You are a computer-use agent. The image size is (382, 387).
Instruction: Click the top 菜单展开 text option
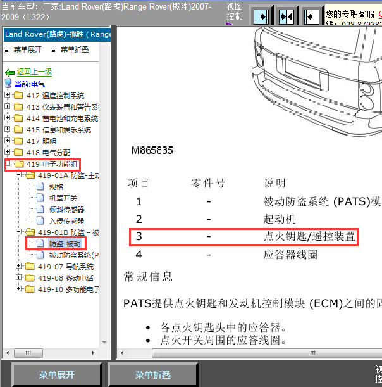pos(28,49)
